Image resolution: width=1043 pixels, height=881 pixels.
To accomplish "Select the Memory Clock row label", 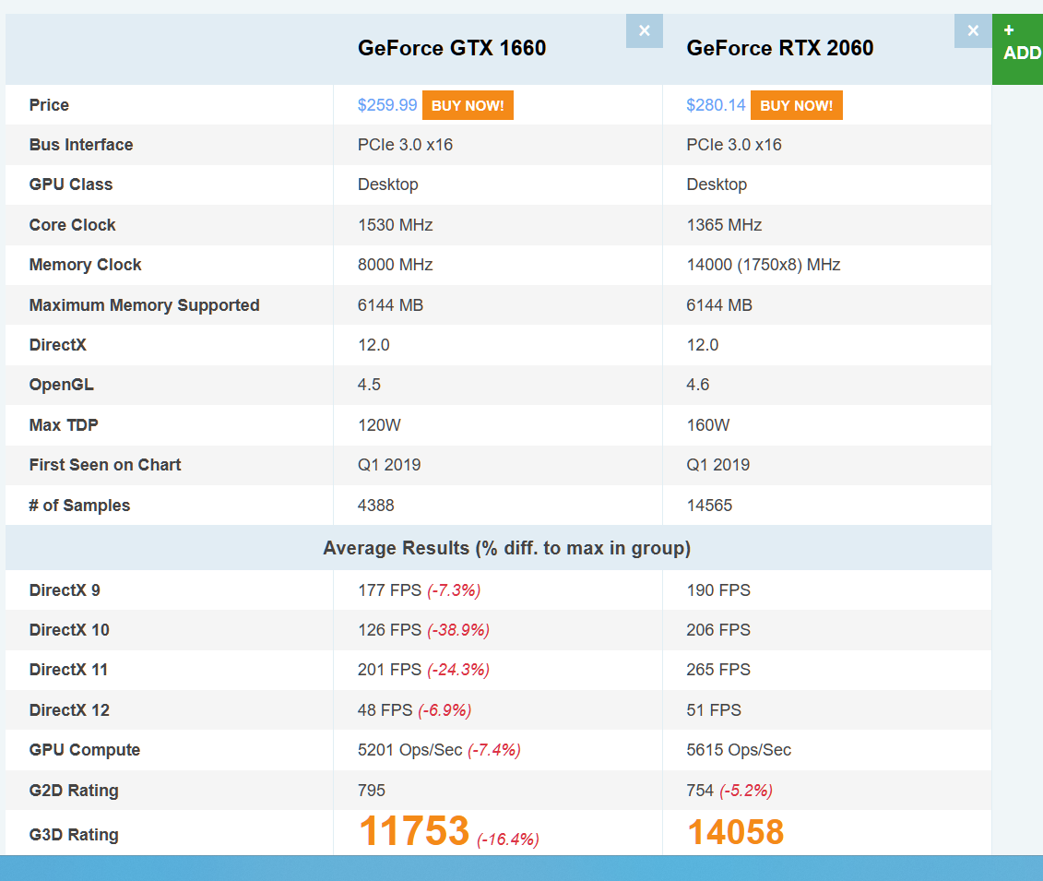I will coord(85,265).
